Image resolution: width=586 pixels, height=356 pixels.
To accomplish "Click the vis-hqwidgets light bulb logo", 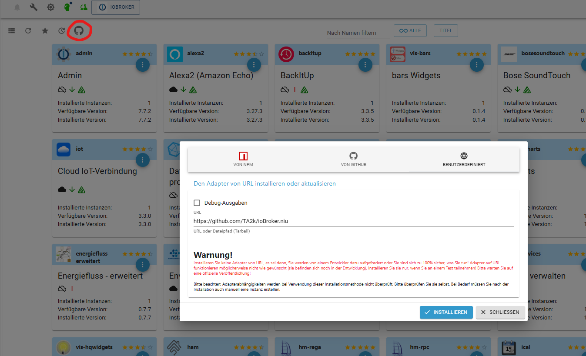I will (x=64, y=347).
